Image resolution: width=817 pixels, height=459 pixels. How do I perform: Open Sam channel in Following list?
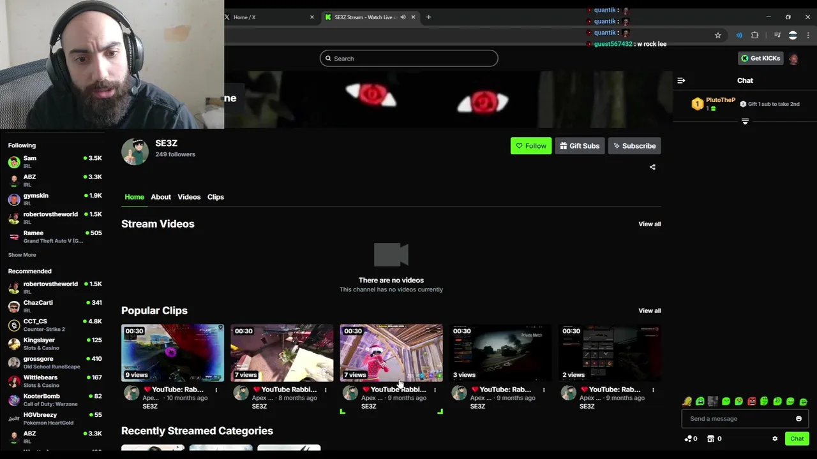click(54, 162)
